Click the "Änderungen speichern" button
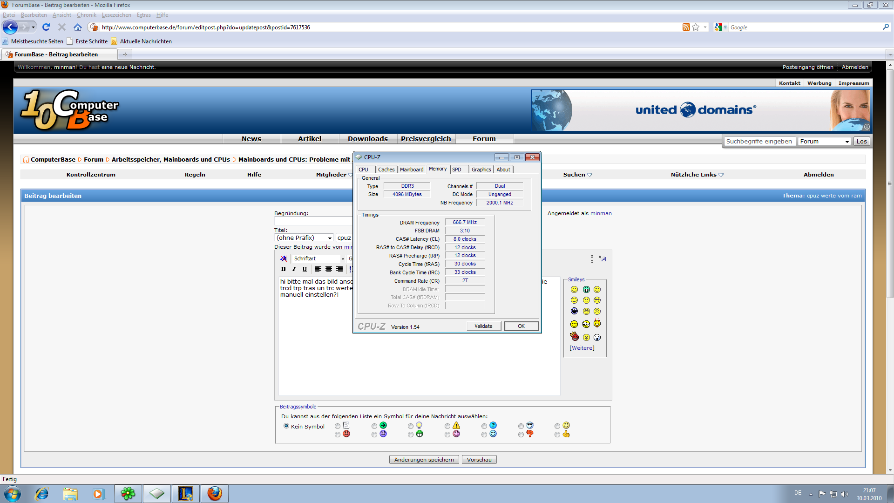This screenshot has width=894, height=503. tap(424, 460)
